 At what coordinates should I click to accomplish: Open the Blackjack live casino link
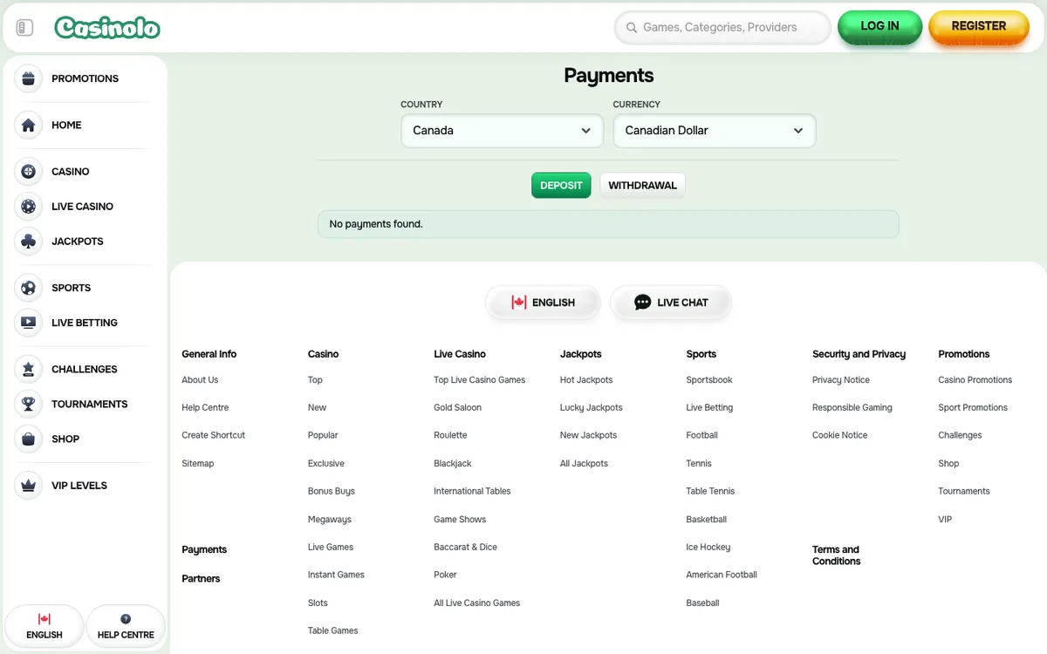[x=452, y=464]
